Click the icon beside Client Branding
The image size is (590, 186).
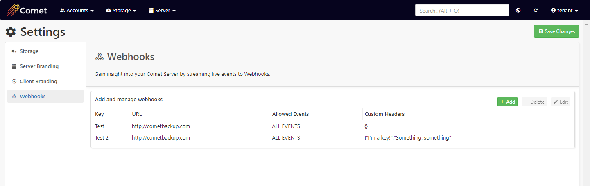coord(14,82)
